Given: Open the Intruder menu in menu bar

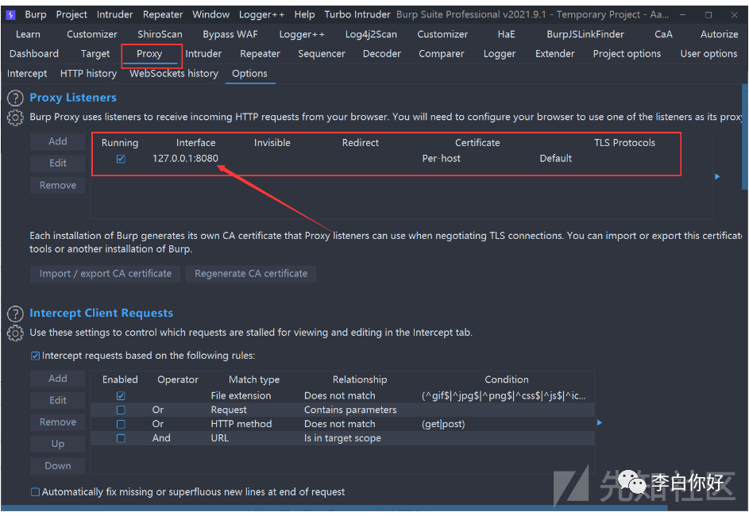Looking at the screenshot, I should [114, 15].
